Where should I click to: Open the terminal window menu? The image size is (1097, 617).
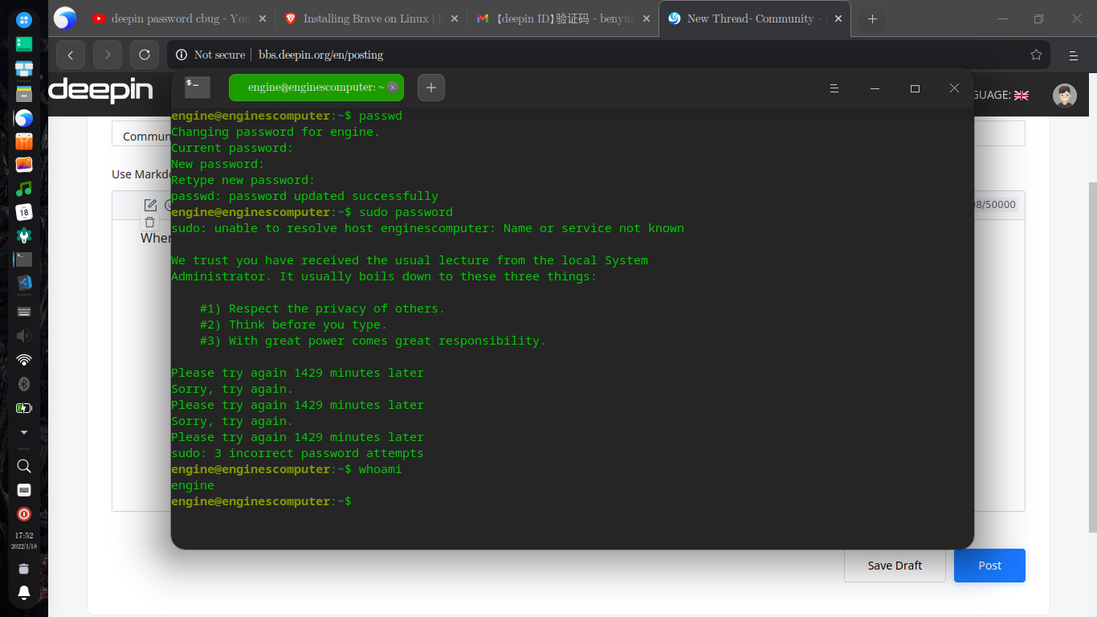pyautogui.click(x=834, y=88)
